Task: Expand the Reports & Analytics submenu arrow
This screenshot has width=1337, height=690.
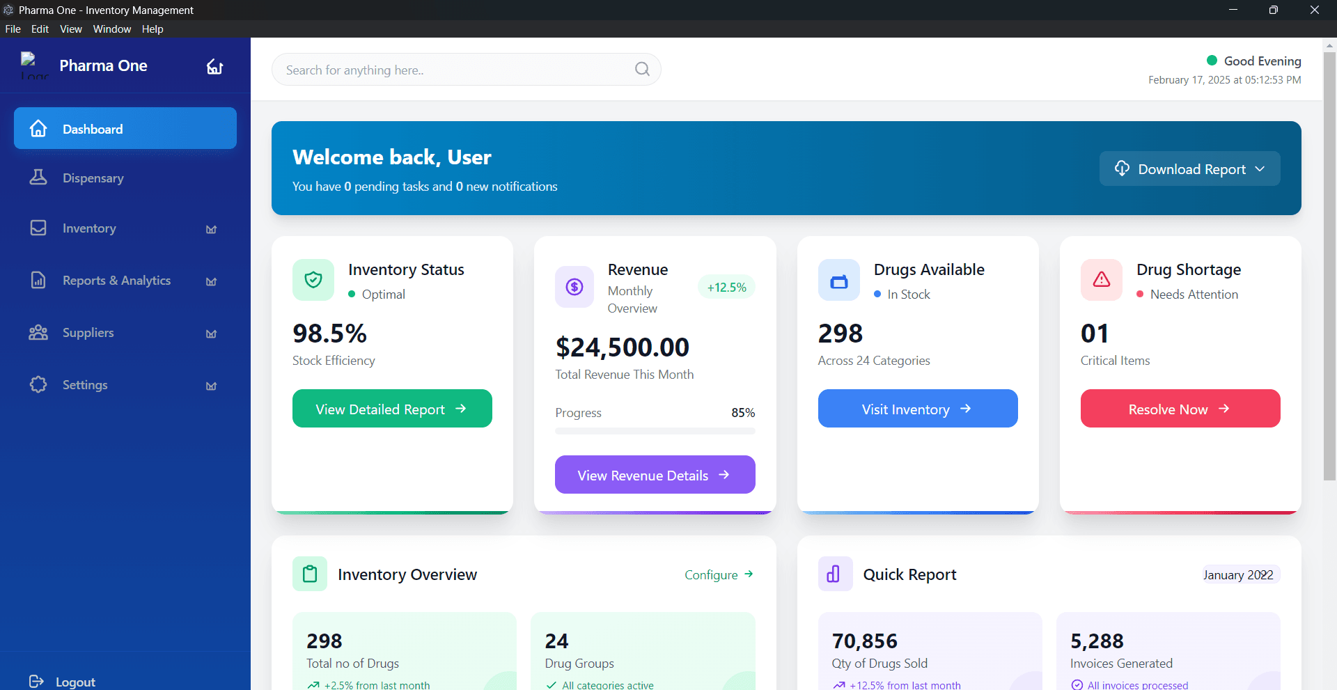Action: (211, 281)
